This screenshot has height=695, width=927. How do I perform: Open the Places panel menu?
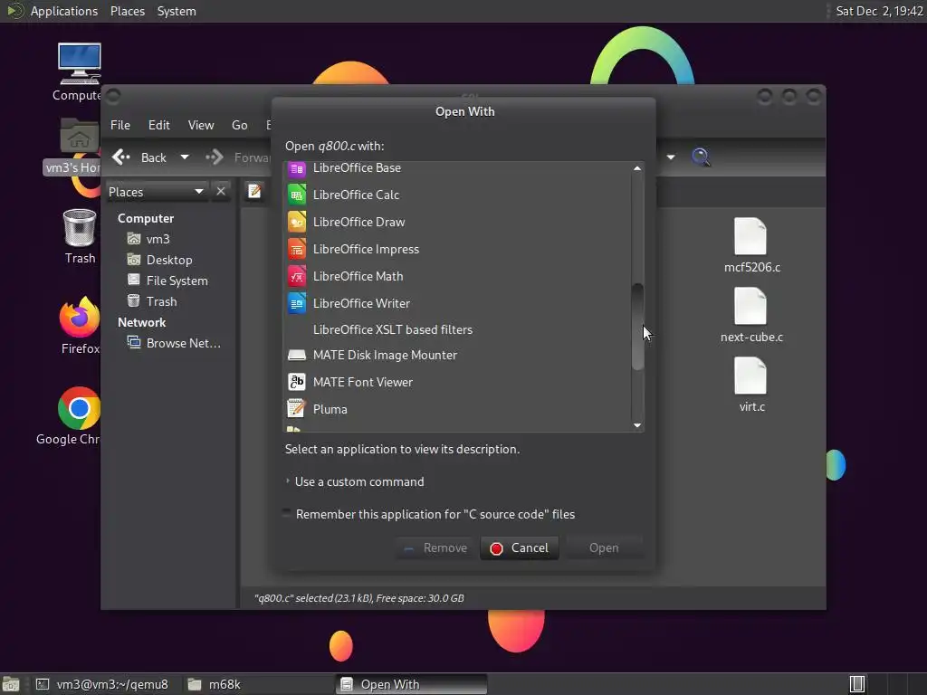(128, 11)
